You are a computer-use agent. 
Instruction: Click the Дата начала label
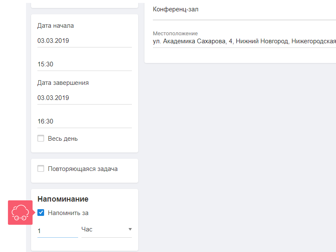click(x=55, y=26)
